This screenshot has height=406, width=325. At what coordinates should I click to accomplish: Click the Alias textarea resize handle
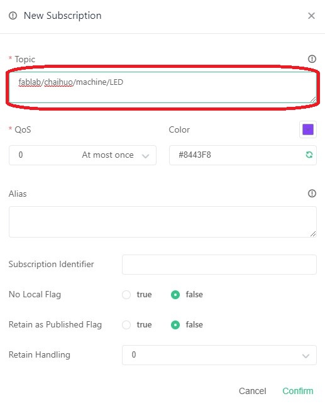313,234
